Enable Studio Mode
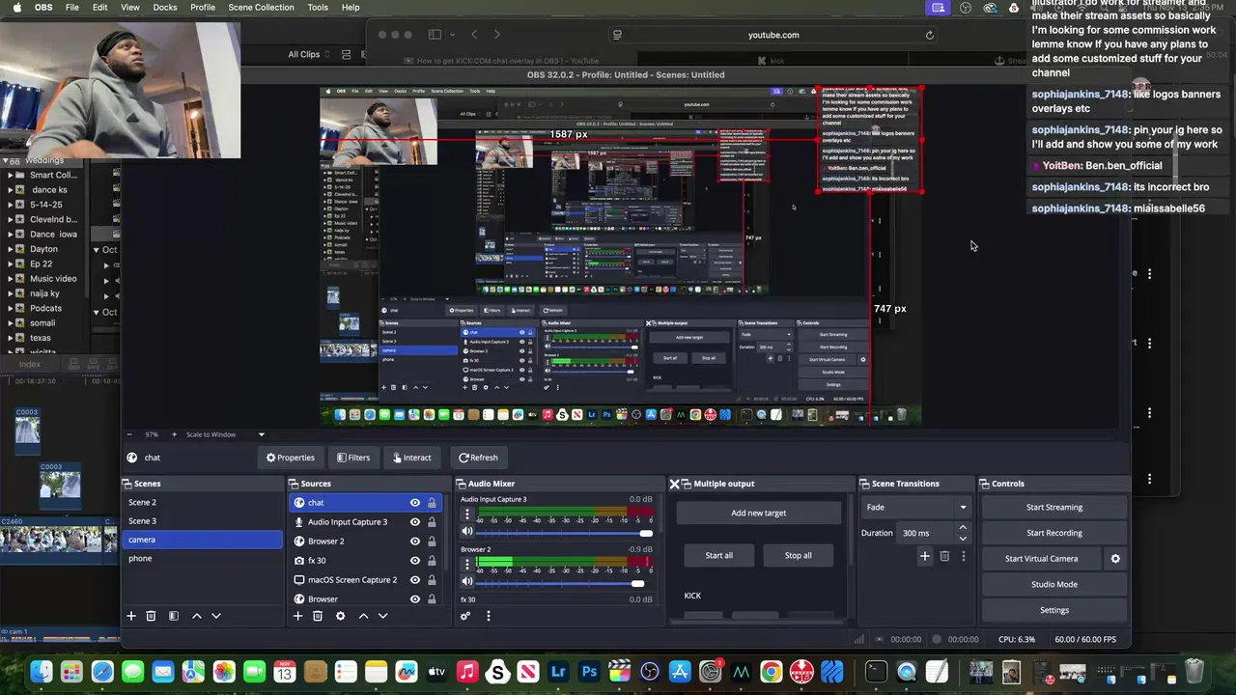Image resolution: width=1236 pixels, height=695 pixels. 1054,584
